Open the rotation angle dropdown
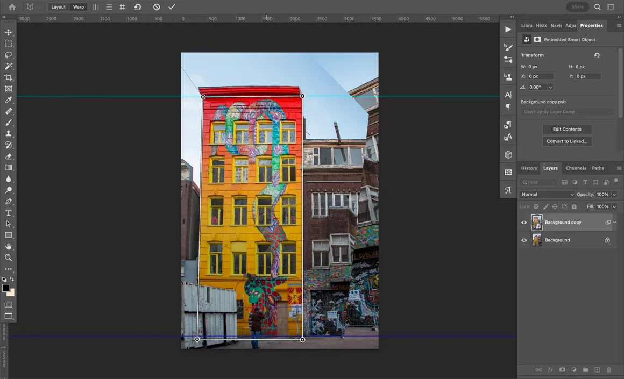Image resolution: width=624 pixels, height=379 pixels. [x=550, y=87]
